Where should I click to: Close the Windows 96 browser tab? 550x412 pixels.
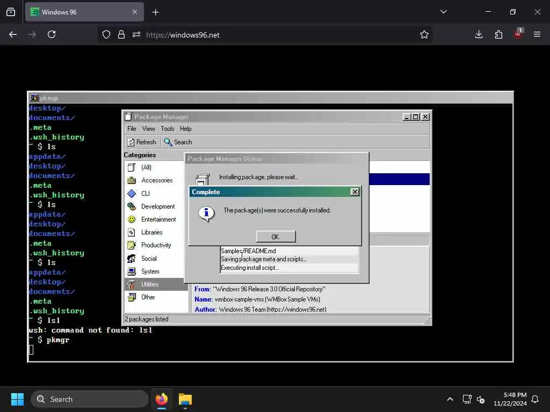point(135,12)
